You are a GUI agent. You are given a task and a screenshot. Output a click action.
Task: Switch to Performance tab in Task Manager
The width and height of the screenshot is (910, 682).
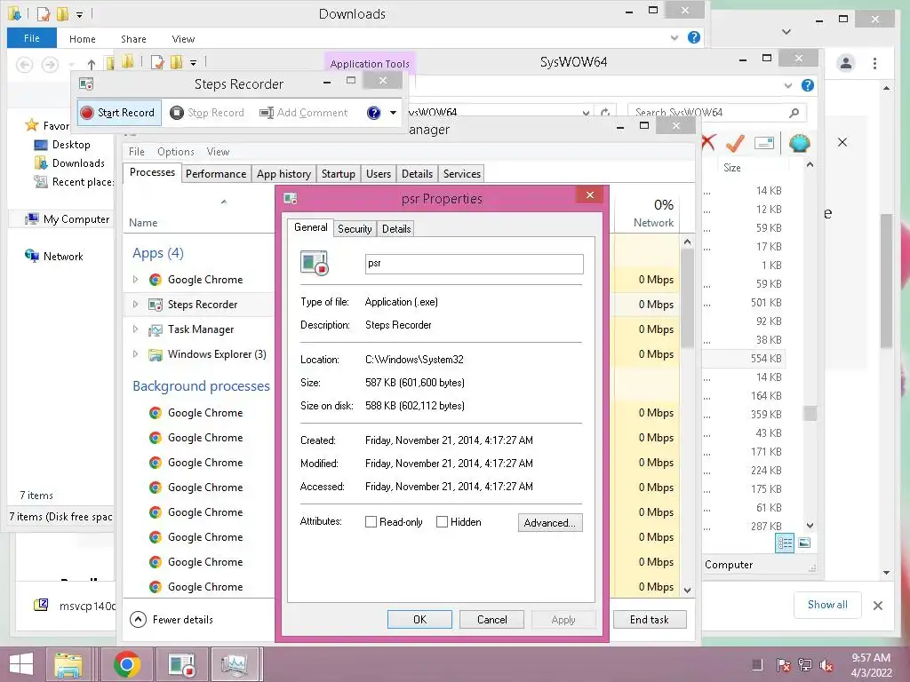pos(216,173)
